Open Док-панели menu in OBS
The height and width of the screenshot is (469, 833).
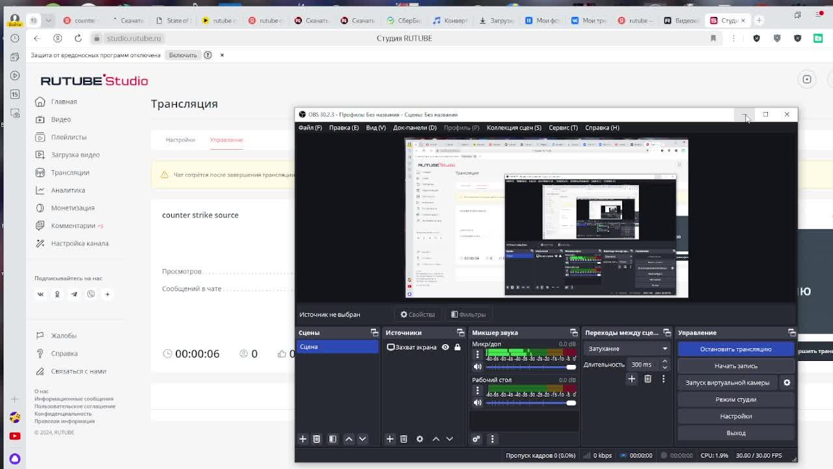(415, 128)
